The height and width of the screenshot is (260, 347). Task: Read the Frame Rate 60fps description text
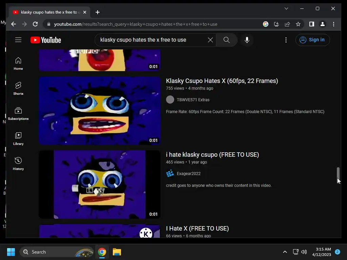[x=245, y=112]
